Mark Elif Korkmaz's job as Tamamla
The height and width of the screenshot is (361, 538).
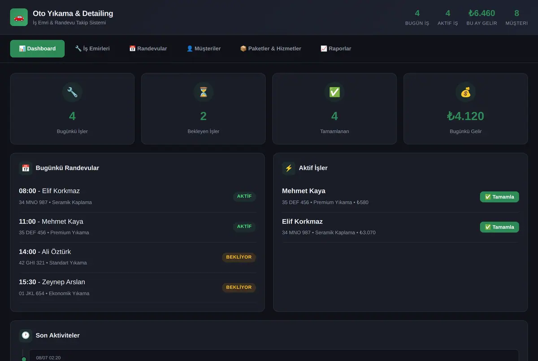pos(499,227)
